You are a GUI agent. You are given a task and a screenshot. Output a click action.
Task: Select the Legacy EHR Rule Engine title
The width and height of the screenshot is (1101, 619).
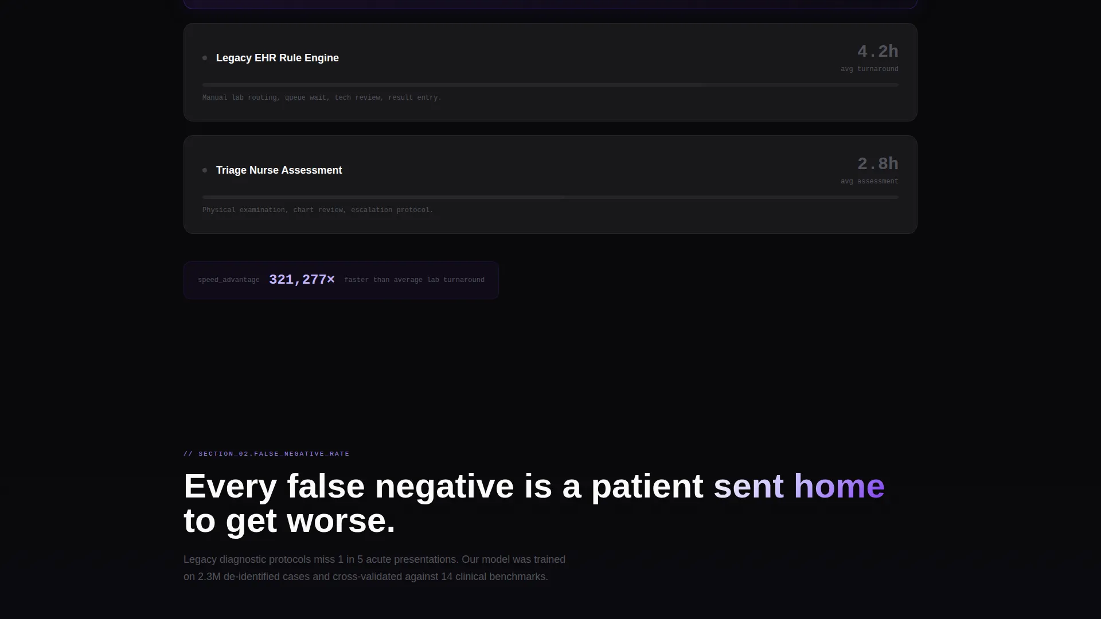coord(277,58)
